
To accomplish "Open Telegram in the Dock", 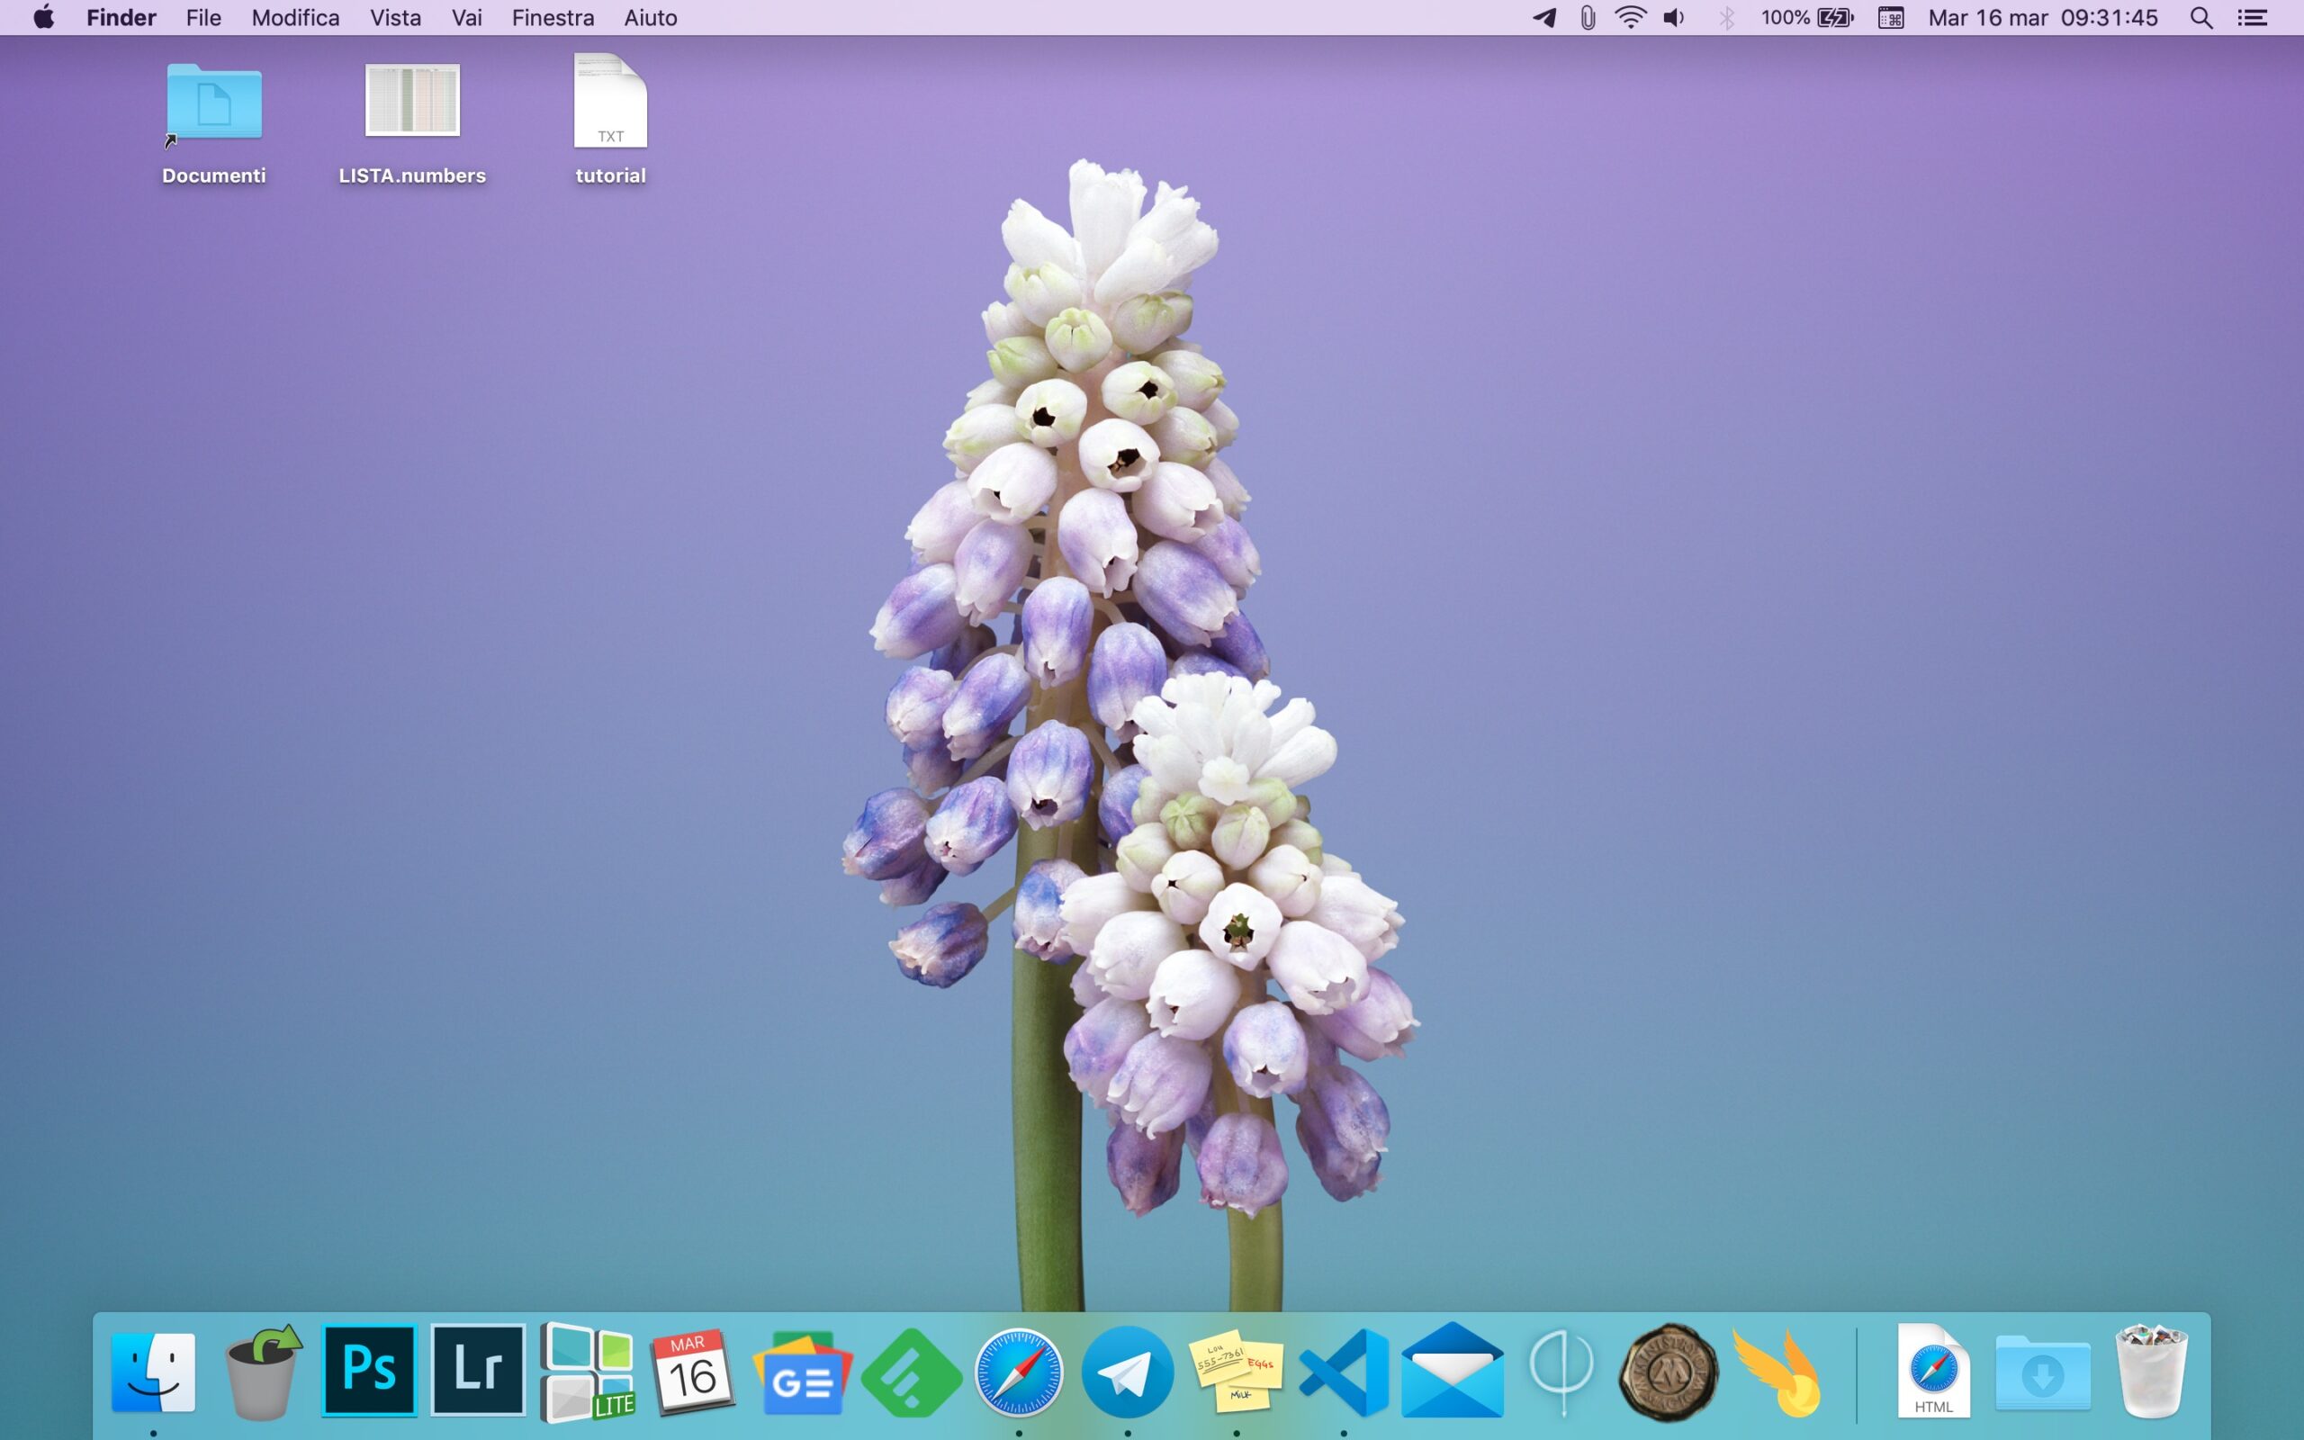I will 1127,1372.
